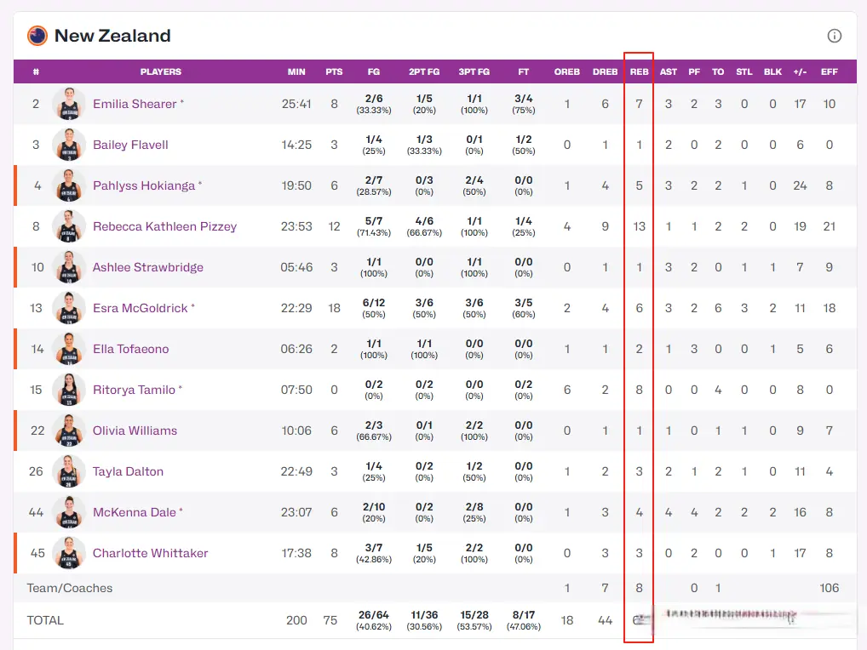This screenshot has width=867, height=650.
Task: Click the New Zealand team heading
Action: click(112, 36)
